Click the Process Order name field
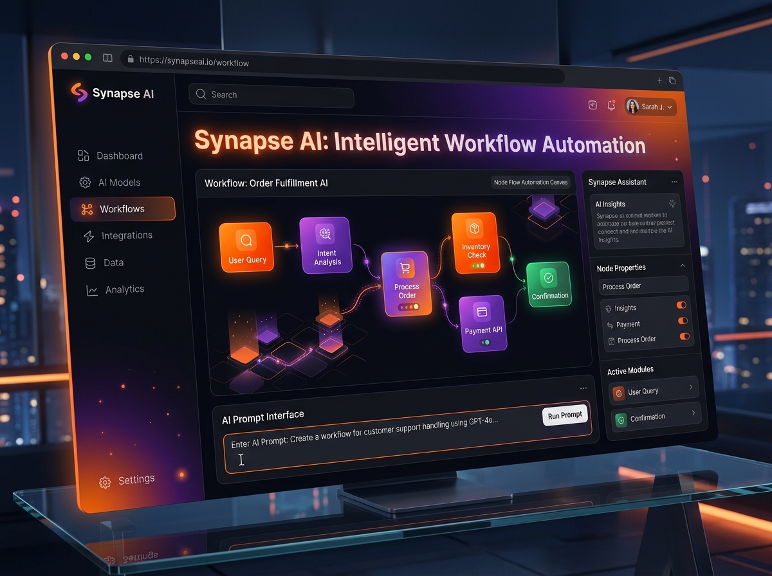The image size is (772, 576). pyautogui.click(x=643, y=286)
